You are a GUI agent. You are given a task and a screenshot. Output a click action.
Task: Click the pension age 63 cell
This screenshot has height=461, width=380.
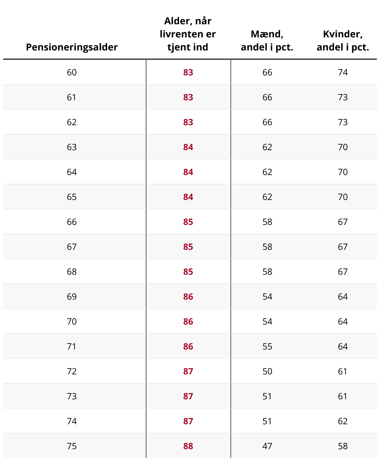pos(72,147)
